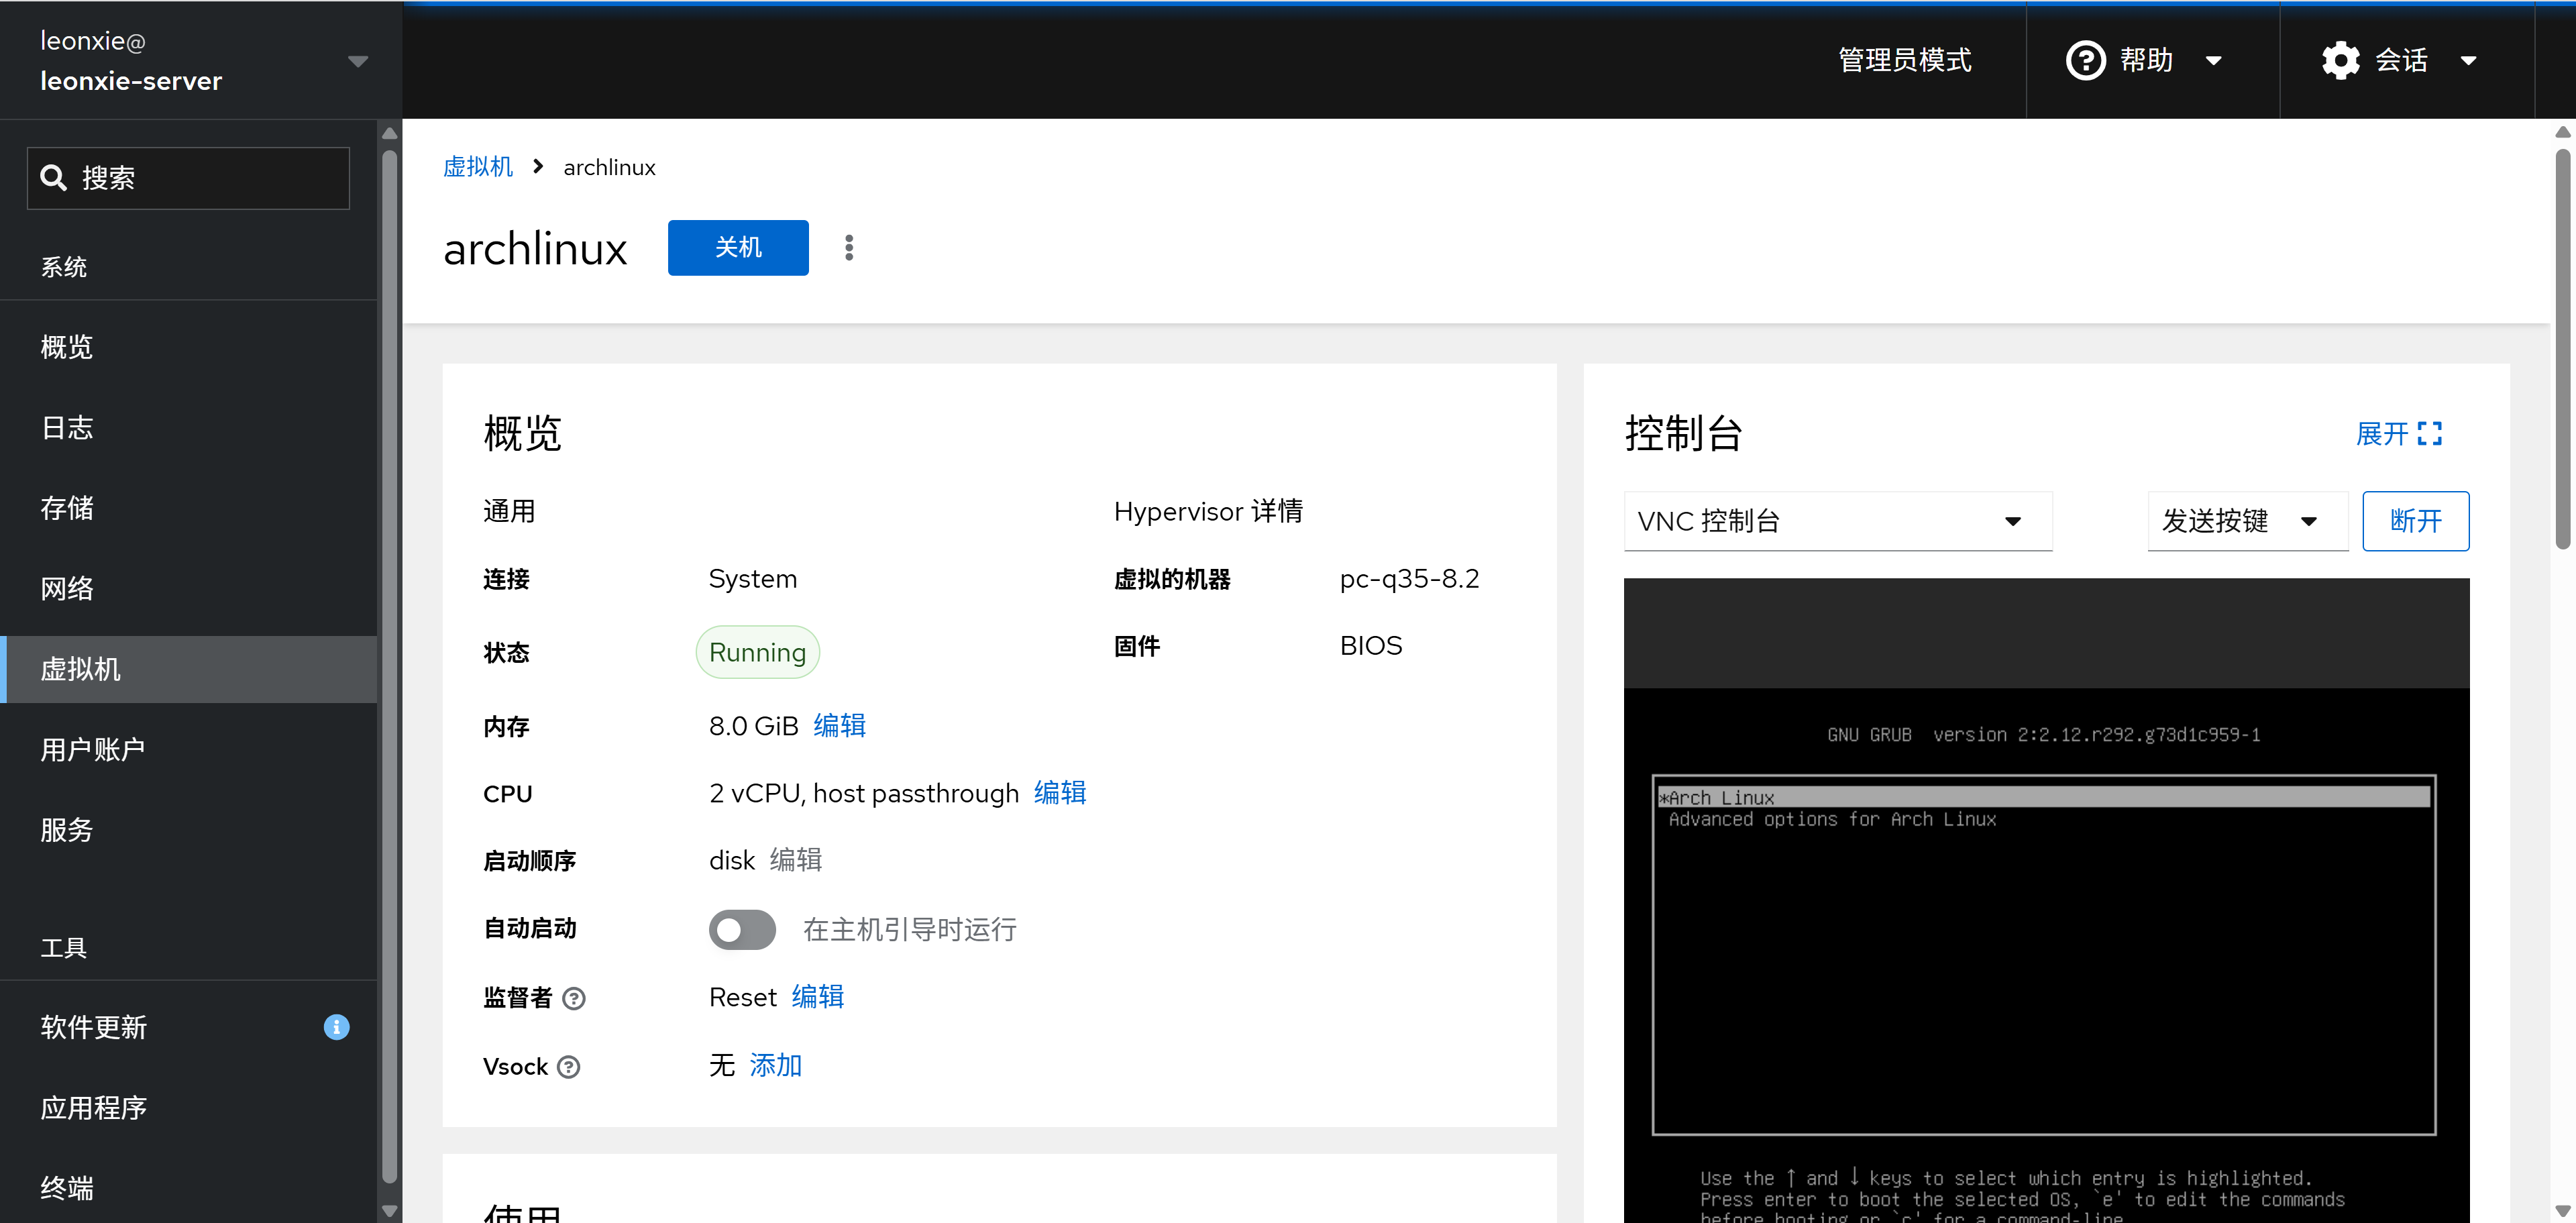Viewport: 2576px width, 1223px height.
Task: Edit the 内存 memory setting
Action: pos(839,726)
